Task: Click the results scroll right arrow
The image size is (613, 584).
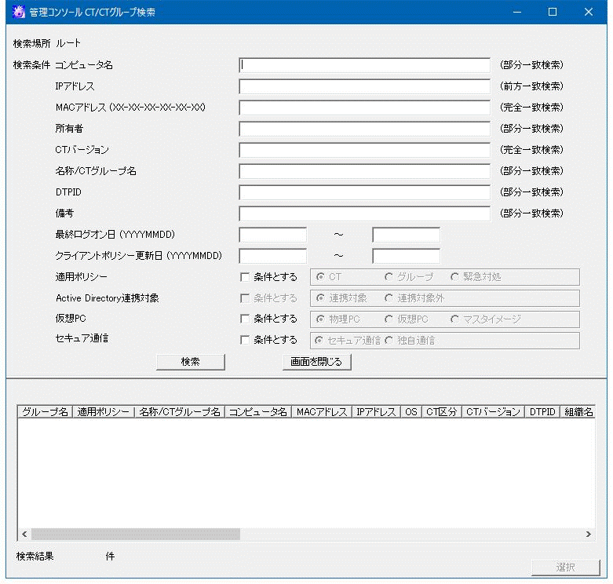Action: [x=589, y=534]
